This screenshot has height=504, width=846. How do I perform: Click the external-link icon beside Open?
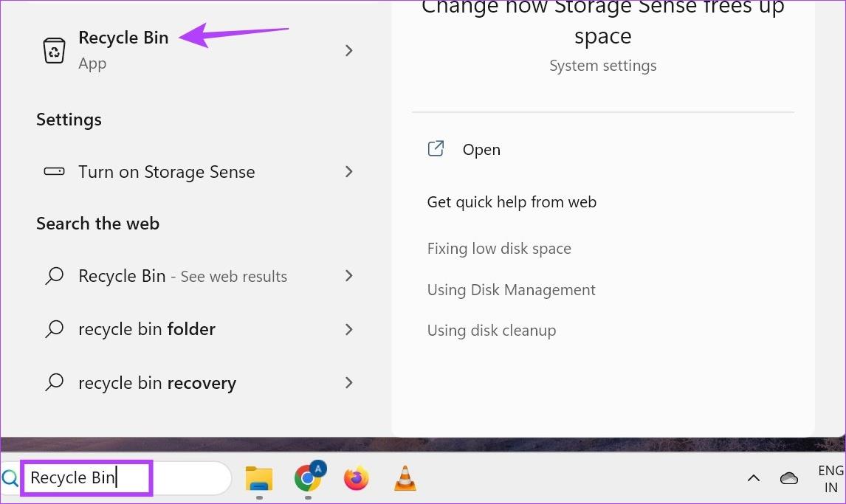(436, 148)
